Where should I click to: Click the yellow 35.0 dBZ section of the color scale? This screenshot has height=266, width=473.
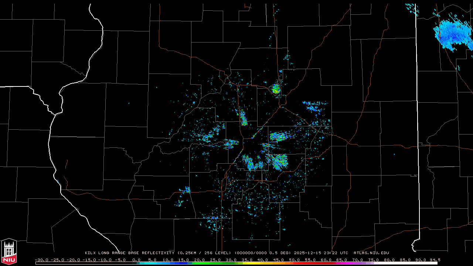[x=247, y=263]
